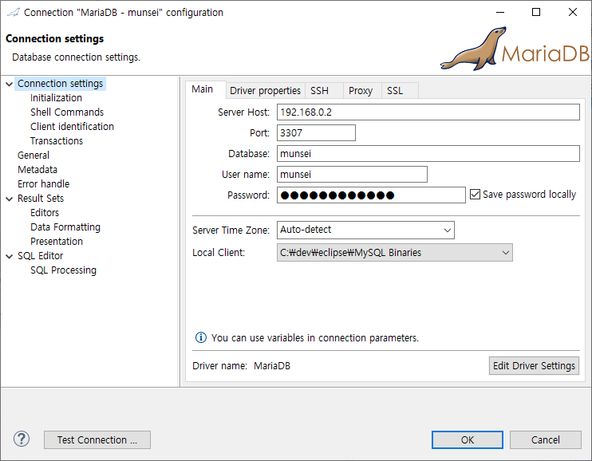
Task: Collapse the SQL Editor tree node
Action: click(10, 256)
